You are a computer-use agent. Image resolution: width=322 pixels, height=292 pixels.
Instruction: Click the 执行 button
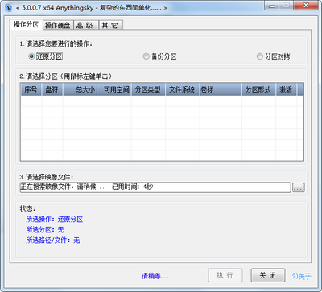click(x=225, y=275)
